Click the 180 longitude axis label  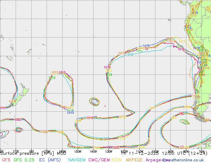tap(31, 151)
